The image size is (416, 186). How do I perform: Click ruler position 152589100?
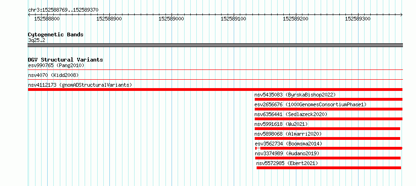pyautogui.click(x=233, y=19)
